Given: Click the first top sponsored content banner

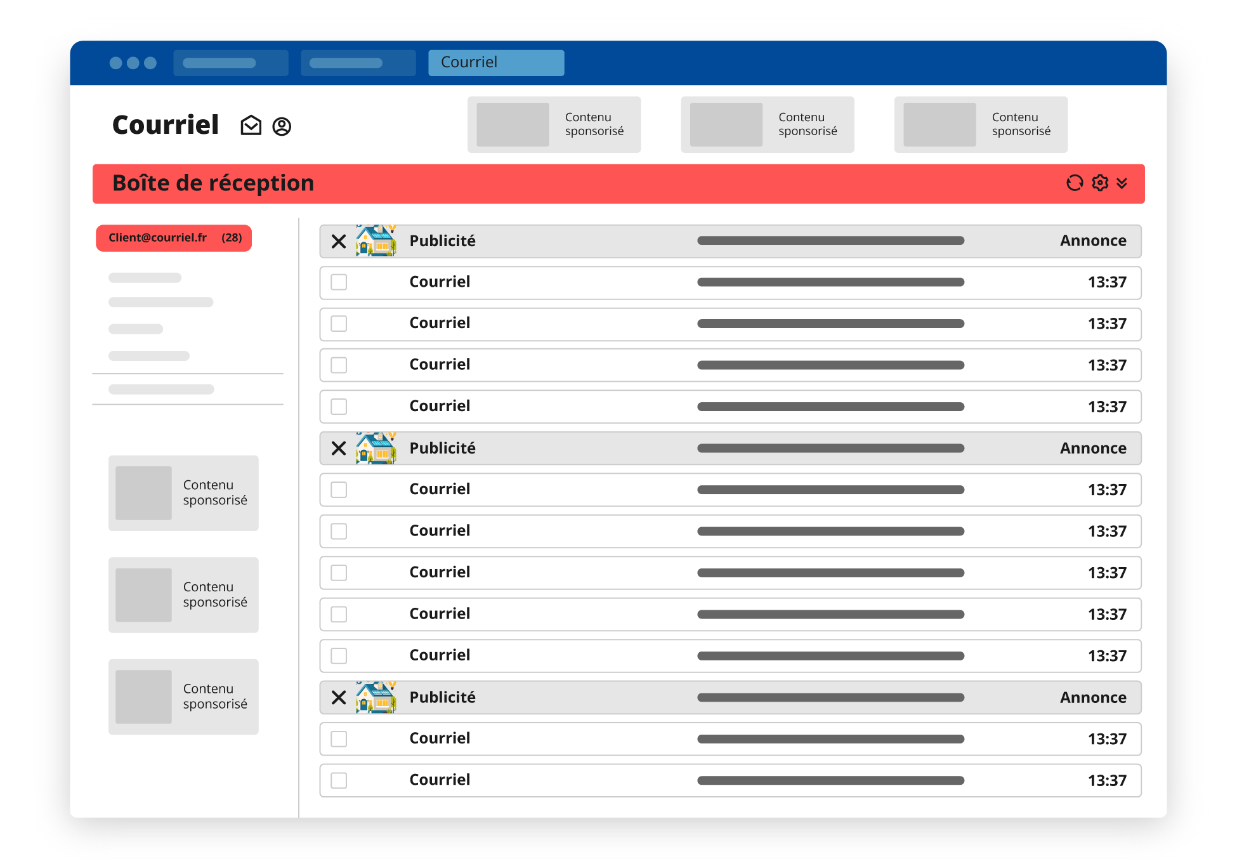Looking at the screenshot, I should pyautogui.click(x=554, y=124).
